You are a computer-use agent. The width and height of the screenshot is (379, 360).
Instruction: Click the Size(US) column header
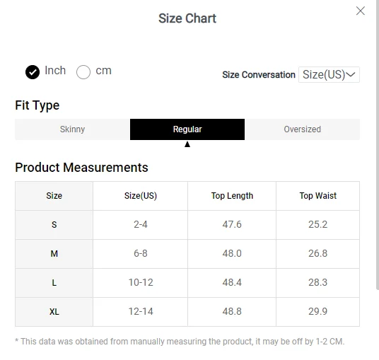point(141,196)
